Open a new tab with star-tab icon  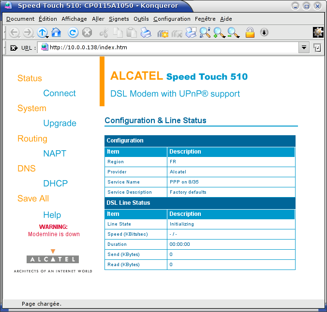tap(163, 33)
